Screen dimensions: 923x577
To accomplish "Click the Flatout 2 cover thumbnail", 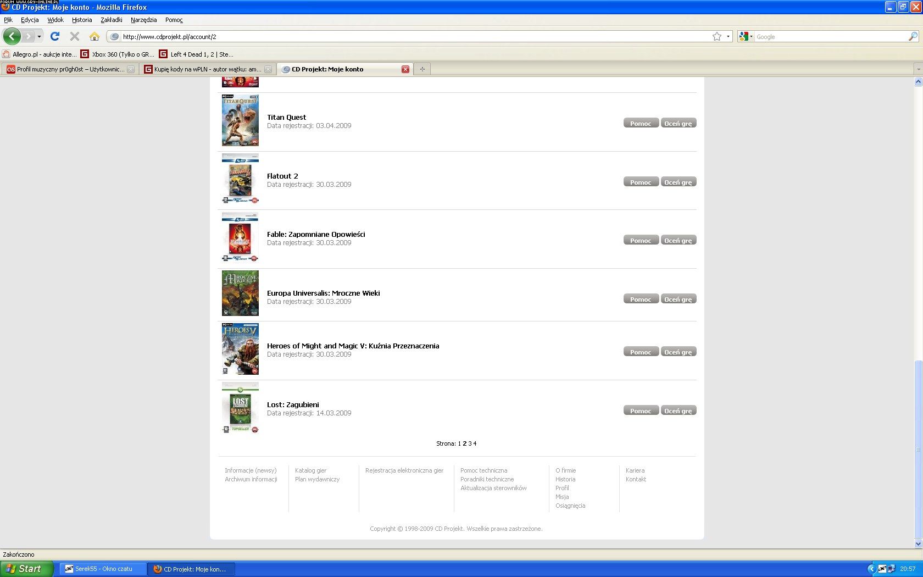I will (240, 179).
